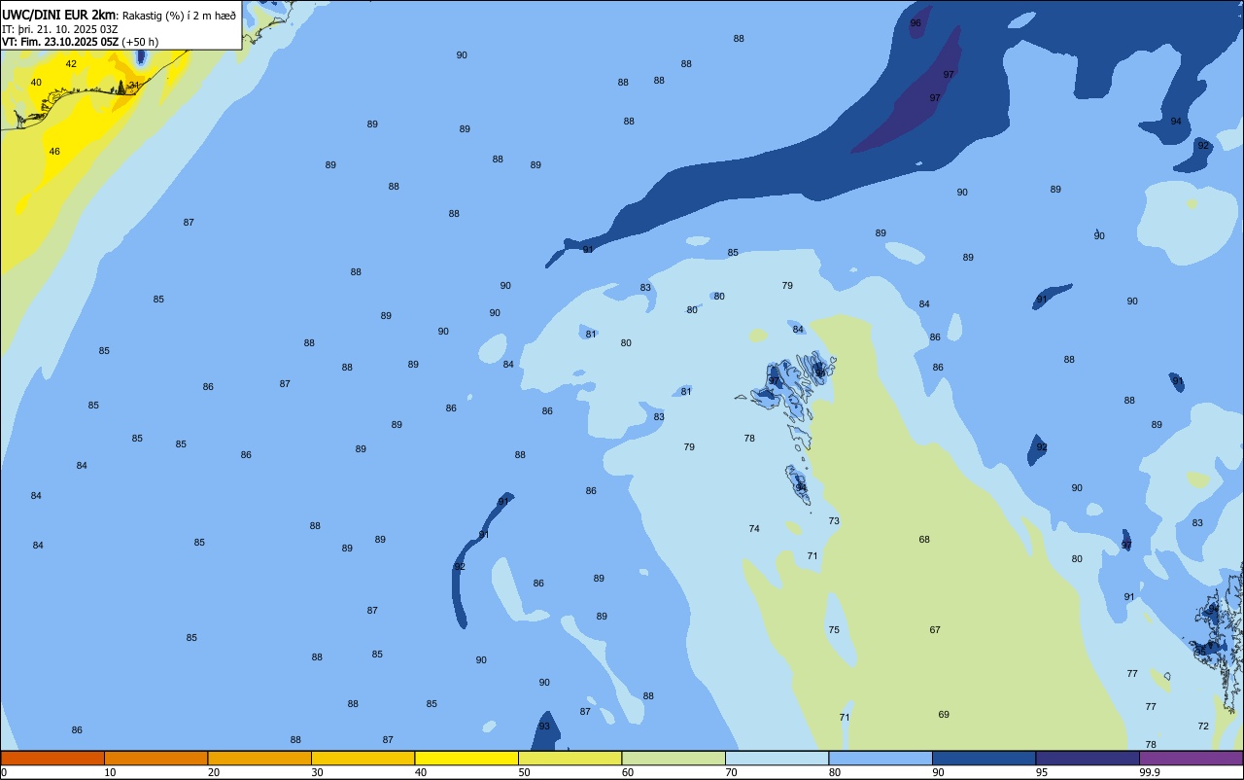Click the legend tick label 10

click(x=110, y=772)
